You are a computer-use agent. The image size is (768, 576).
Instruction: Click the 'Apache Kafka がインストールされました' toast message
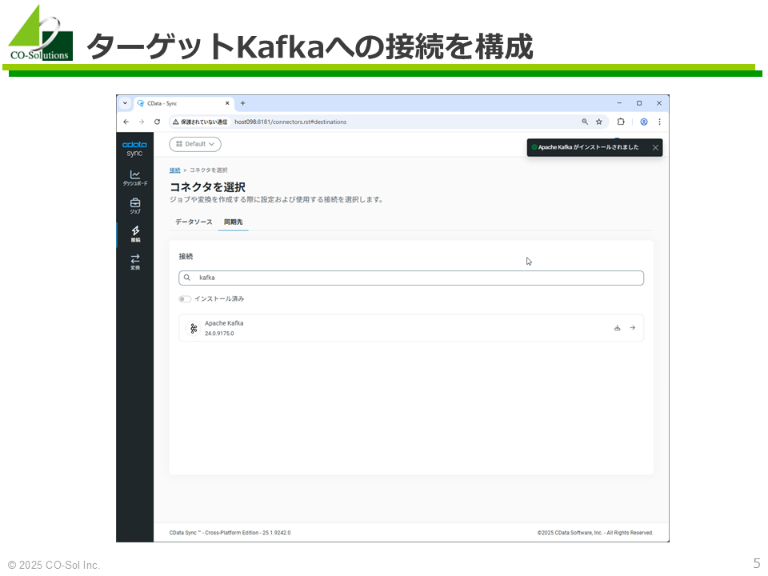coord(588,147)
